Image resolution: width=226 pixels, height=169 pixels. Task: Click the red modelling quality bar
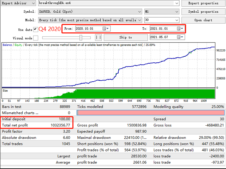[x=151, y=113]
